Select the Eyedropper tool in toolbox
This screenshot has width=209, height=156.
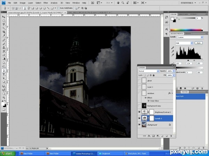[x=3, y=36]
